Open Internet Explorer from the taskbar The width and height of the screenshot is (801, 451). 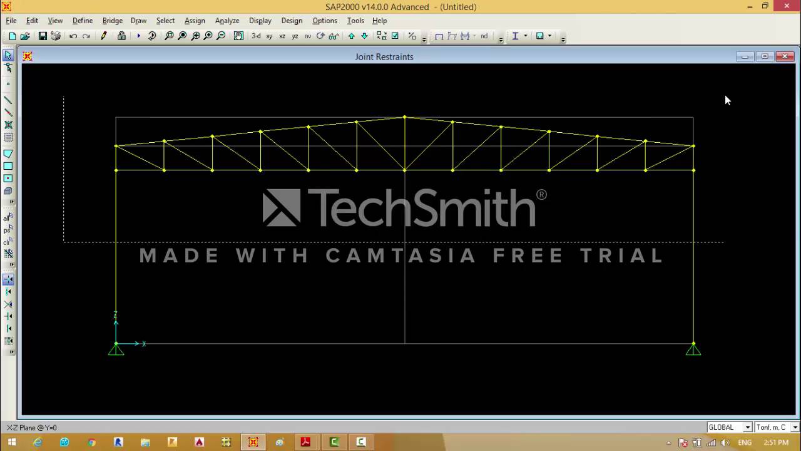38,442
